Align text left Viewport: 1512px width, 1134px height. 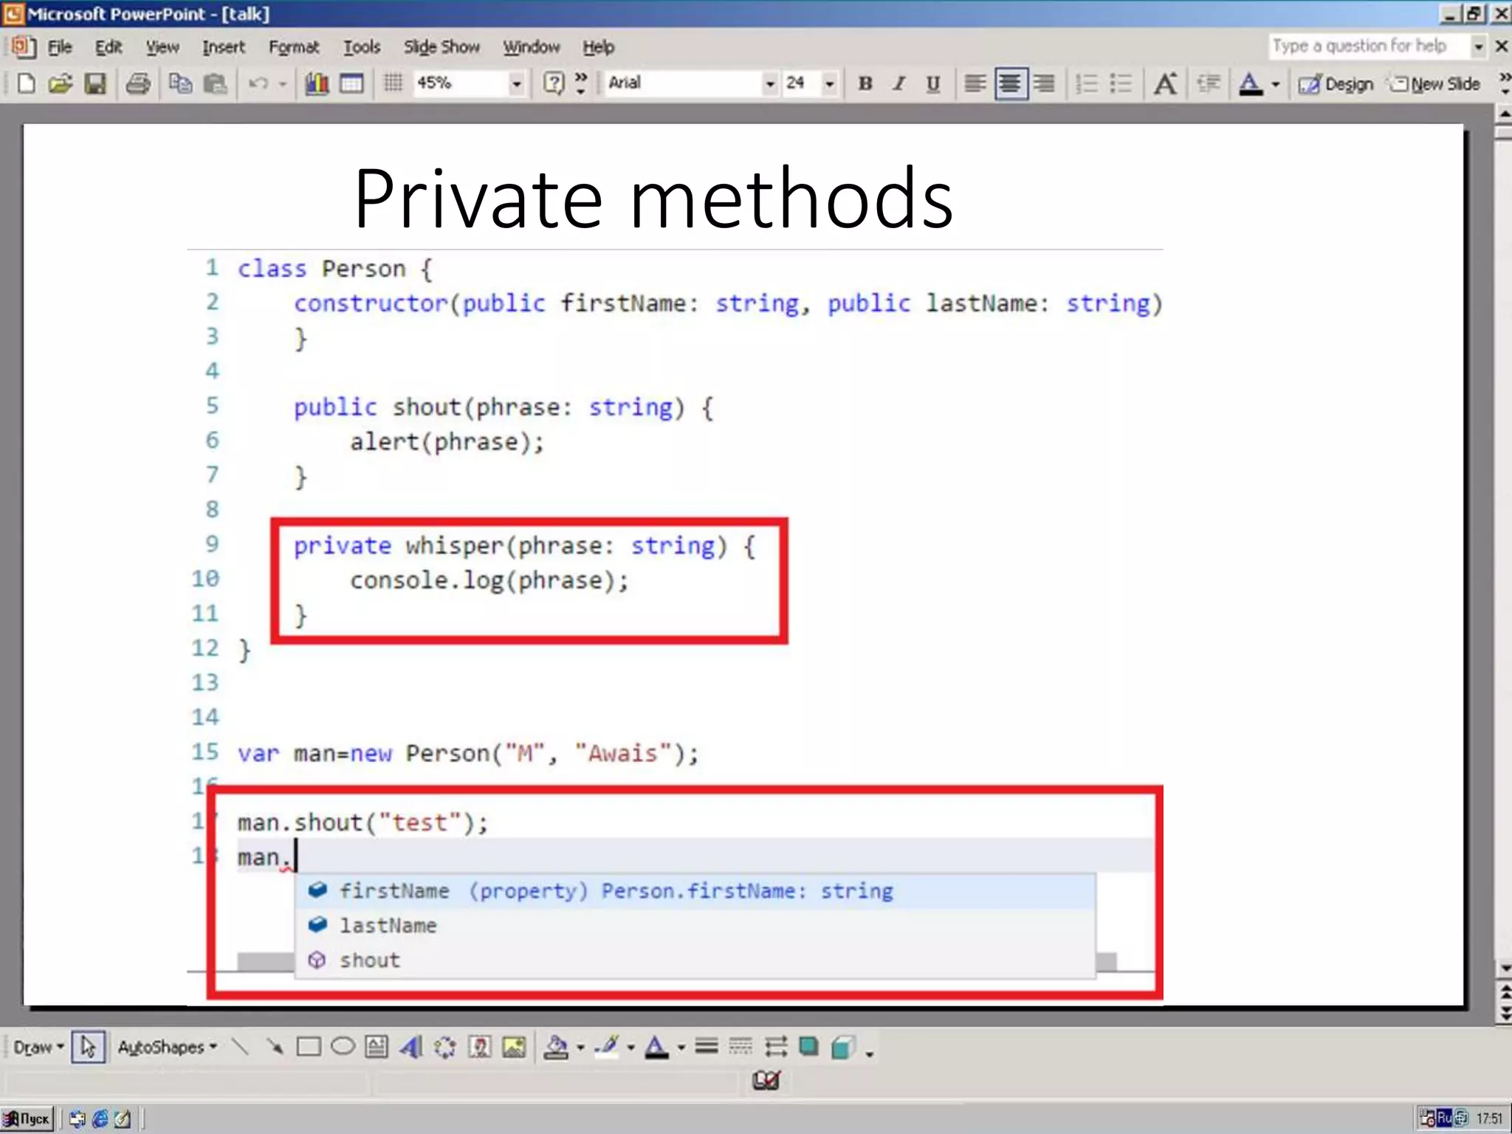tap(975, 83)
